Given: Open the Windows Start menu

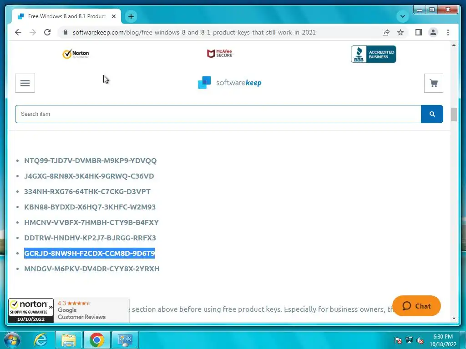Looking at the screenshot, I should (12, 340).
